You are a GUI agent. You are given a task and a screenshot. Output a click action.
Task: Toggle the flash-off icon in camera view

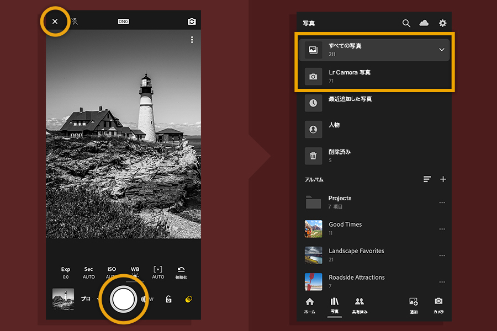click(75, 22)
